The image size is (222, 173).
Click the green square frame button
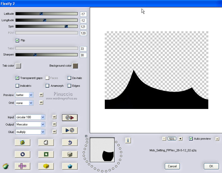[46, 154]
